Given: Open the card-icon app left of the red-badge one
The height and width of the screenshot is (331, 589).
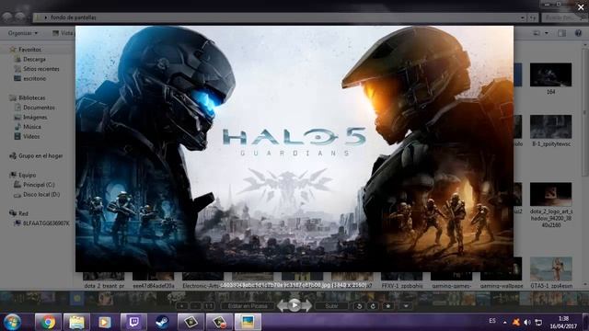Looking at the screenshot, I should [191, 322].
